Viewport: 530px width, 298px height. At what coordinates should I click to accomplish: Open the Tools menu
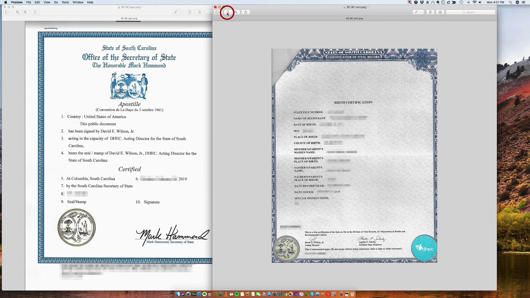(x=65, y=2)
